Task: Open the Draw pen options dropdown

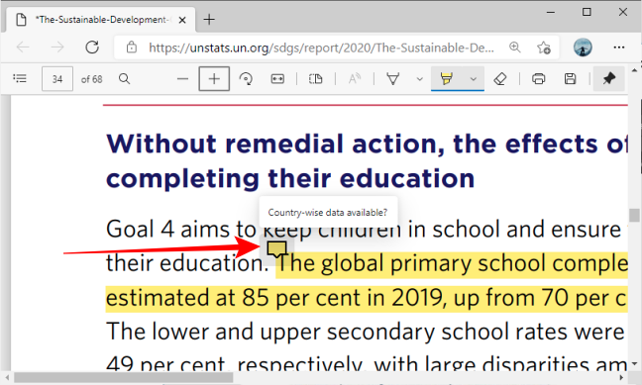Action: tap(419, 79)
